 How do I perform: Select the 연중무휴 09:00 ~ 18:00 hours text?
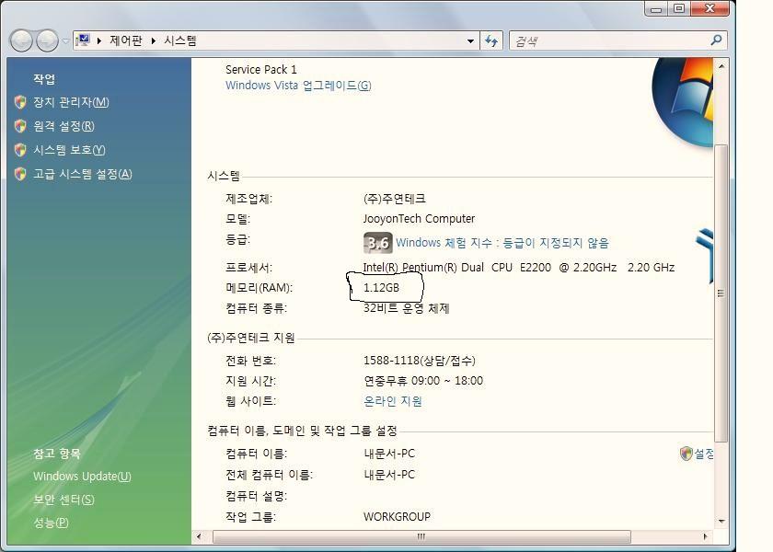point(423,381)
